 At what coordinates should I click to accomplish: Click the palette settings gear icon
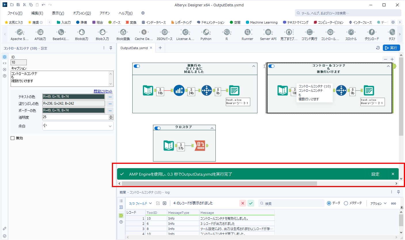coord(393,22)
